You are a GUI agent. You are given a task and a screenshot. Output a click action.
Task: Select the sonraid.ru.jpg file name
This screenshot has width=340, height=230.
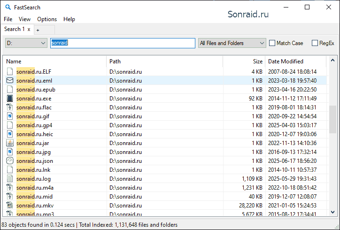tap(34, 152)
